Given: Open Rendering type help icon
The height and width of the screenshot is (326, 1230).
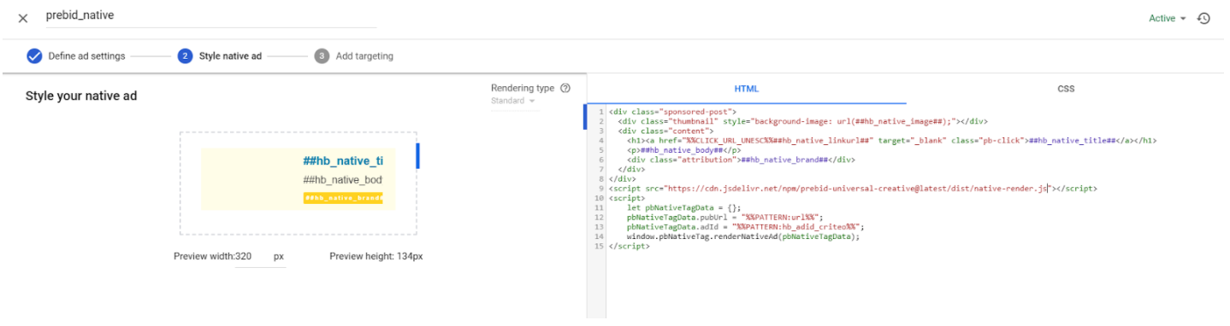Looking at the screenshot, I should (x=565, y=88).
